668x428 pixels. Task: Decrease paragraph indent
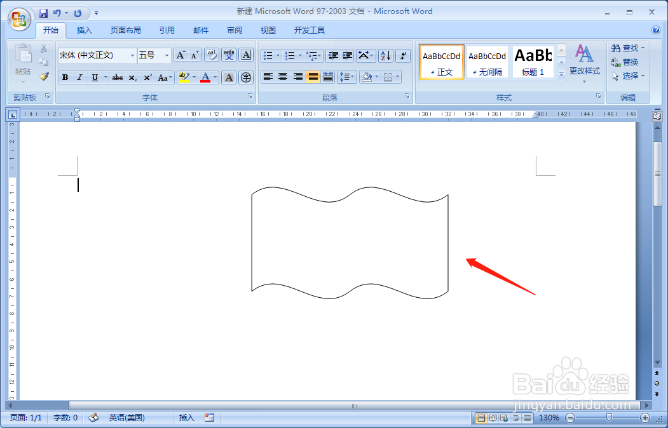click(x=333, y=55)
